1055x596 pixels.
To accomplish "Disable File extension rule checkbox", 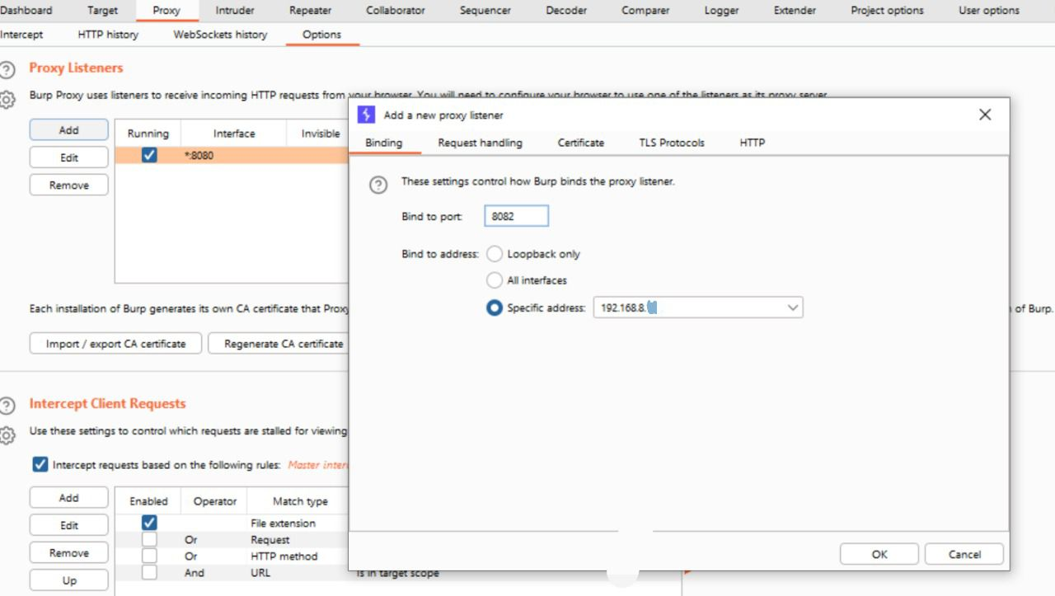I will [149, 523].
